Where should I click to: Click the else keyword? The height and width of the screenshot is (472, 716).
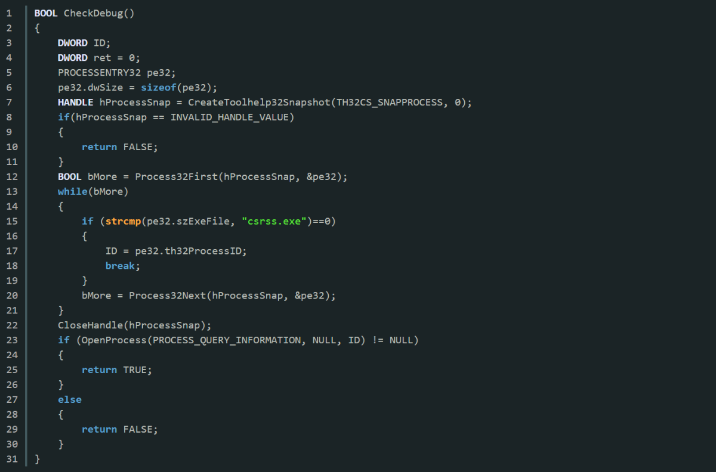(x=69, y=400)
